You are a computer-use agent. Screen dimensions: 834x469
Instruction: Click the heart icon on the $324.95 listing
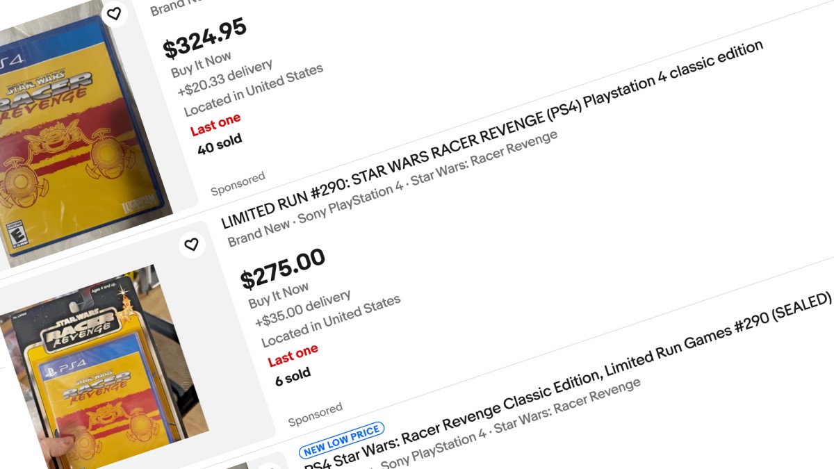point(114,13)
